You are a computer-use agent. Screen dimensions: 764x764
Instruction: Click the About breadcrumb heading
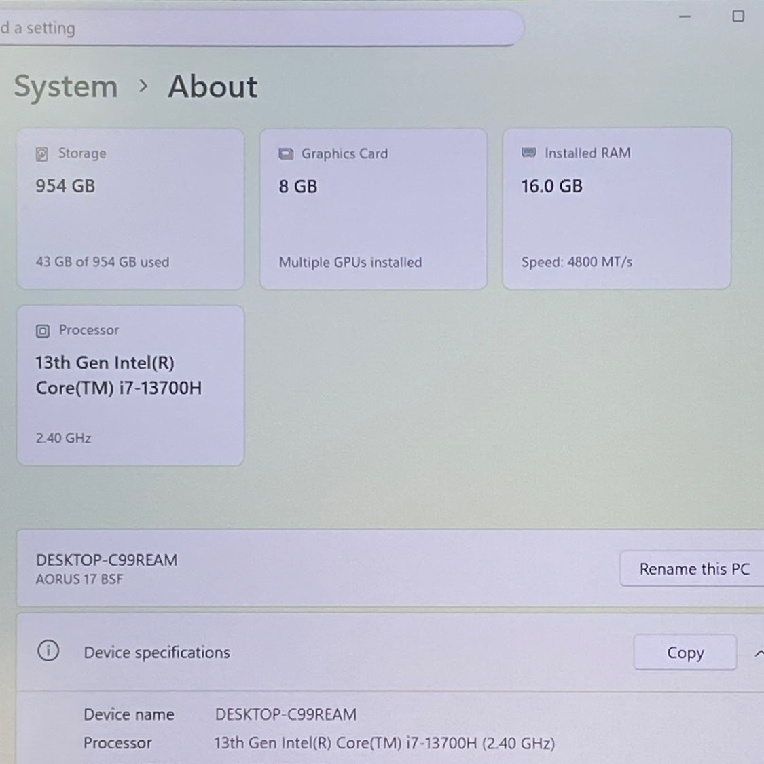tap(212, 86)
